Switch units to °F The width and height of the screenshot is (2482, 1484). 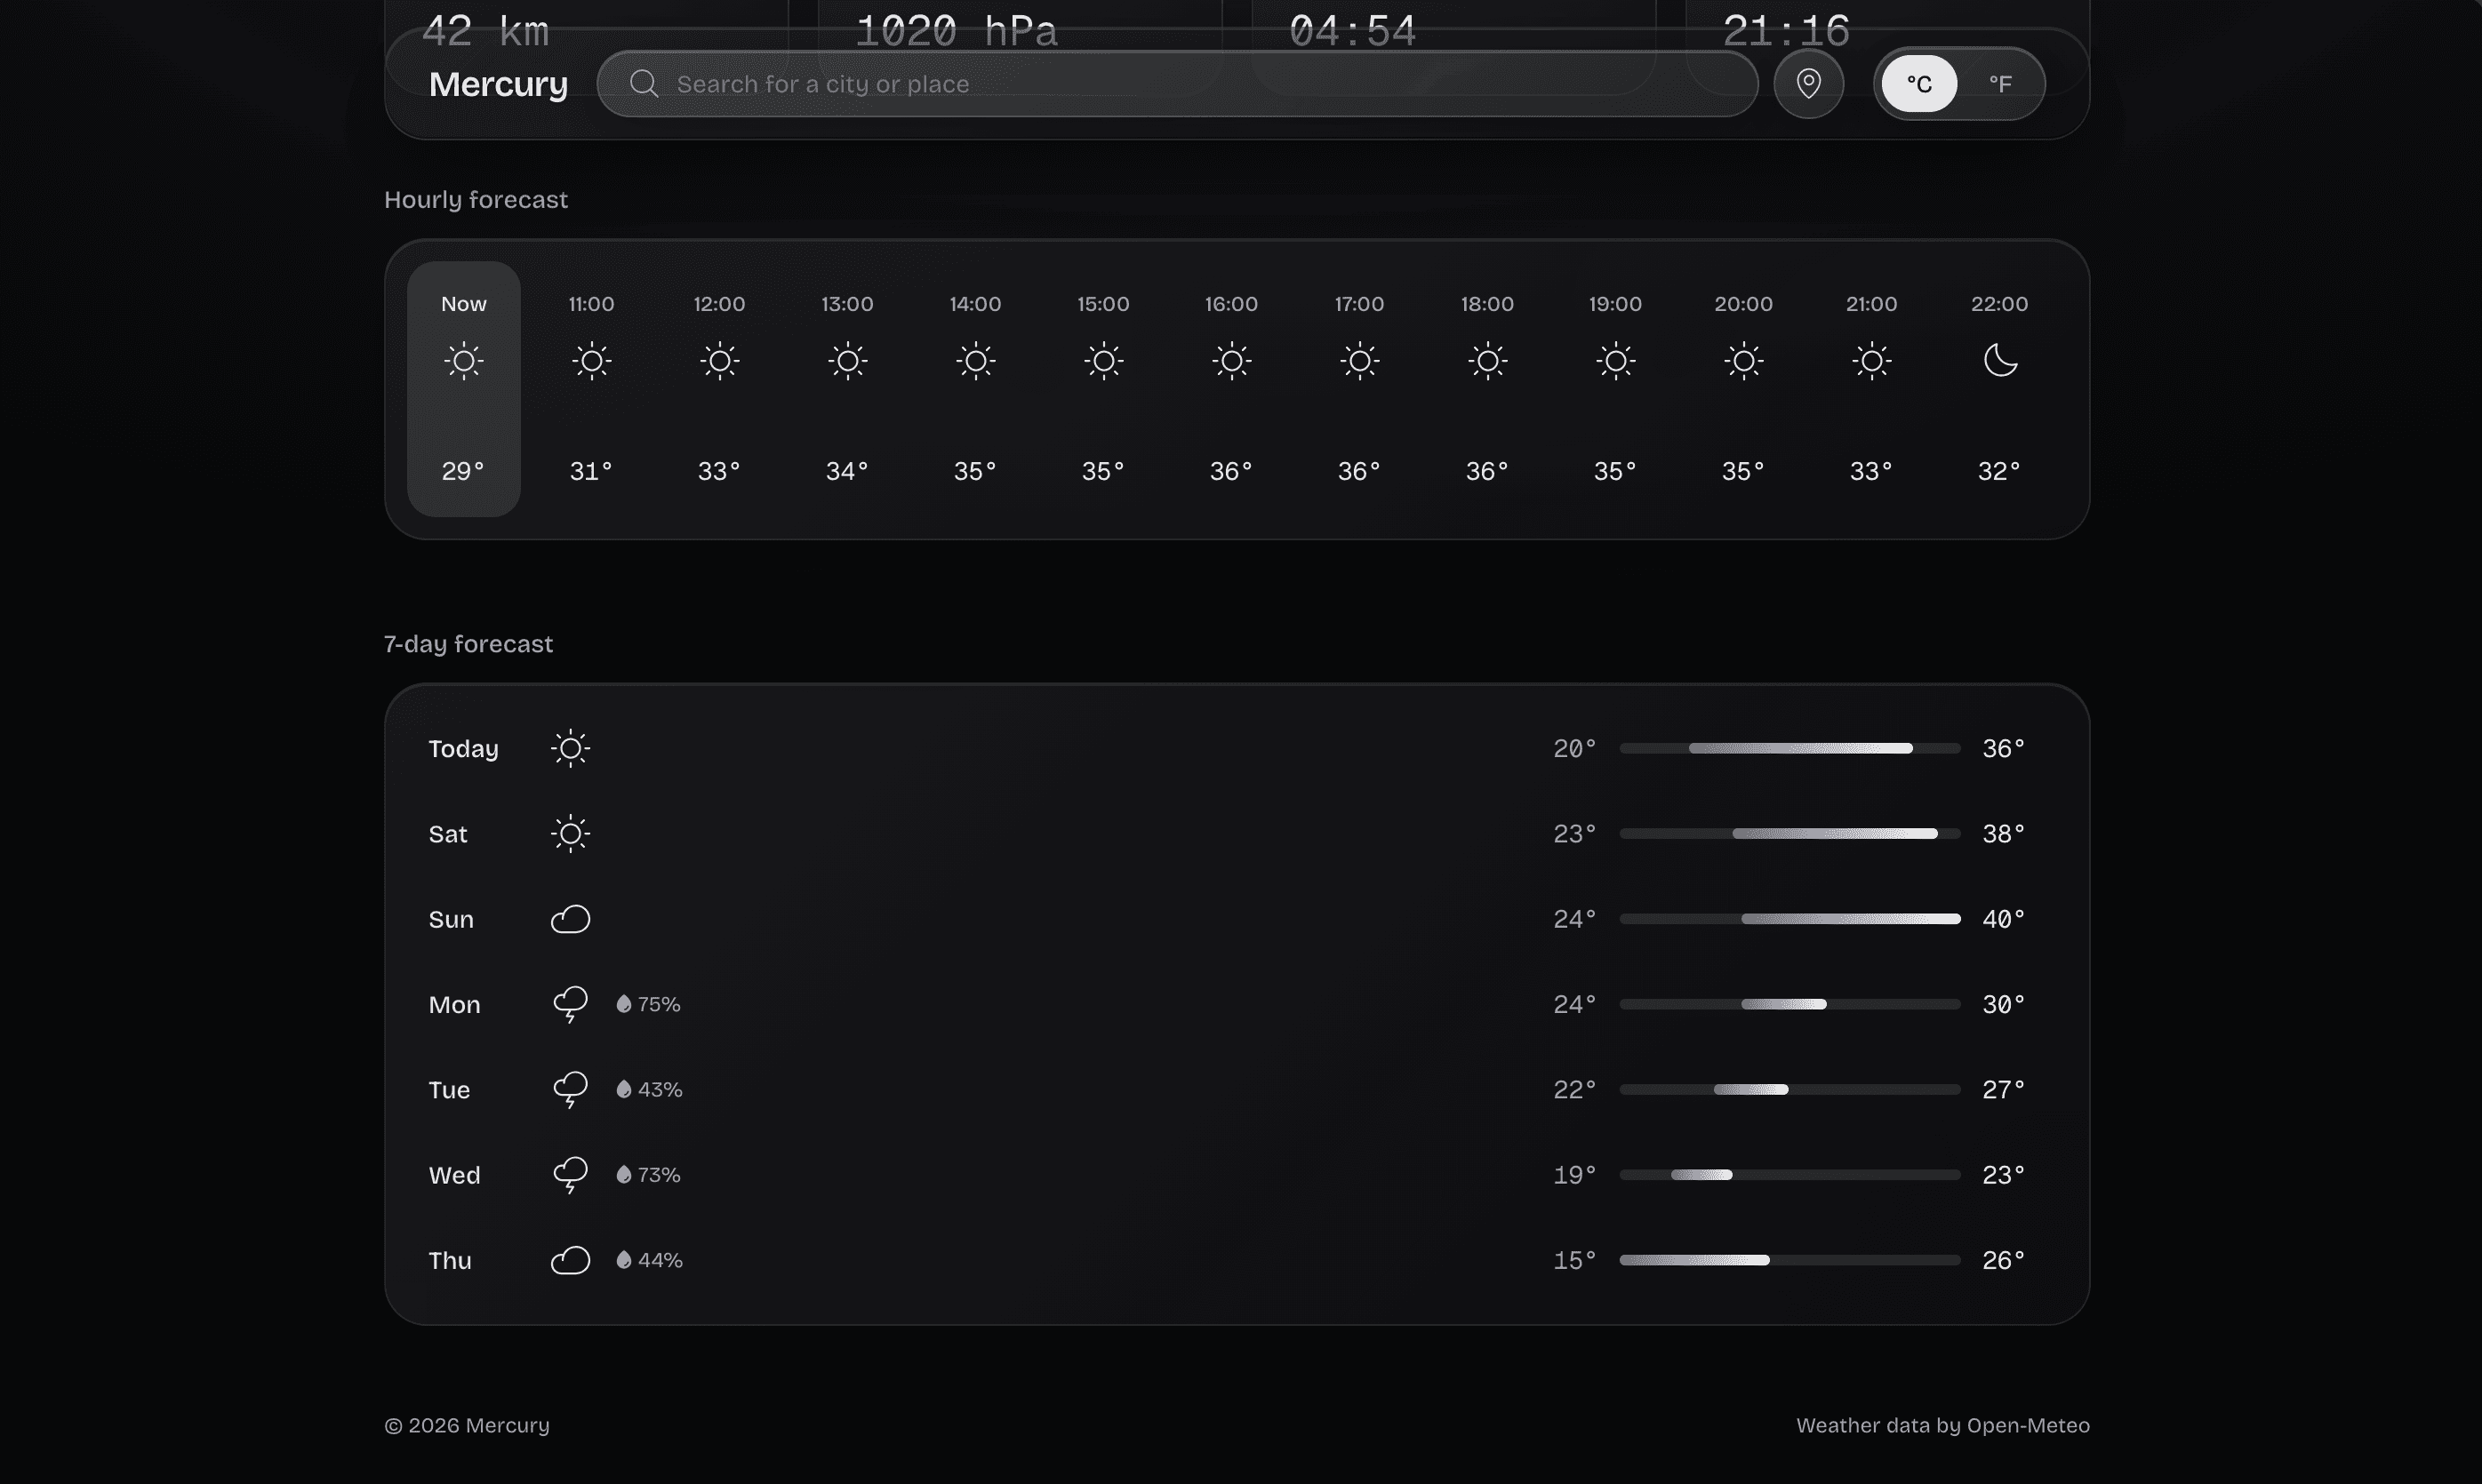click(2000, 84)
